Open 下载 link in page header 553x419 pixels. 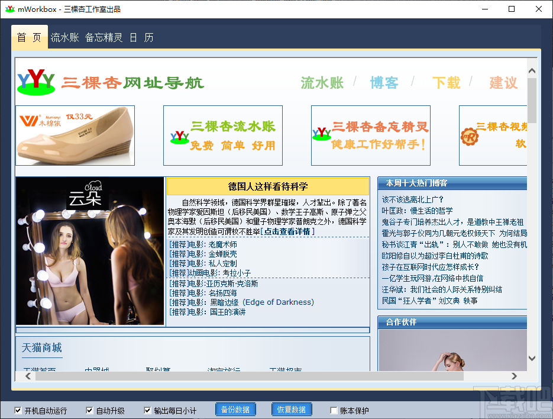pos(446,83)
